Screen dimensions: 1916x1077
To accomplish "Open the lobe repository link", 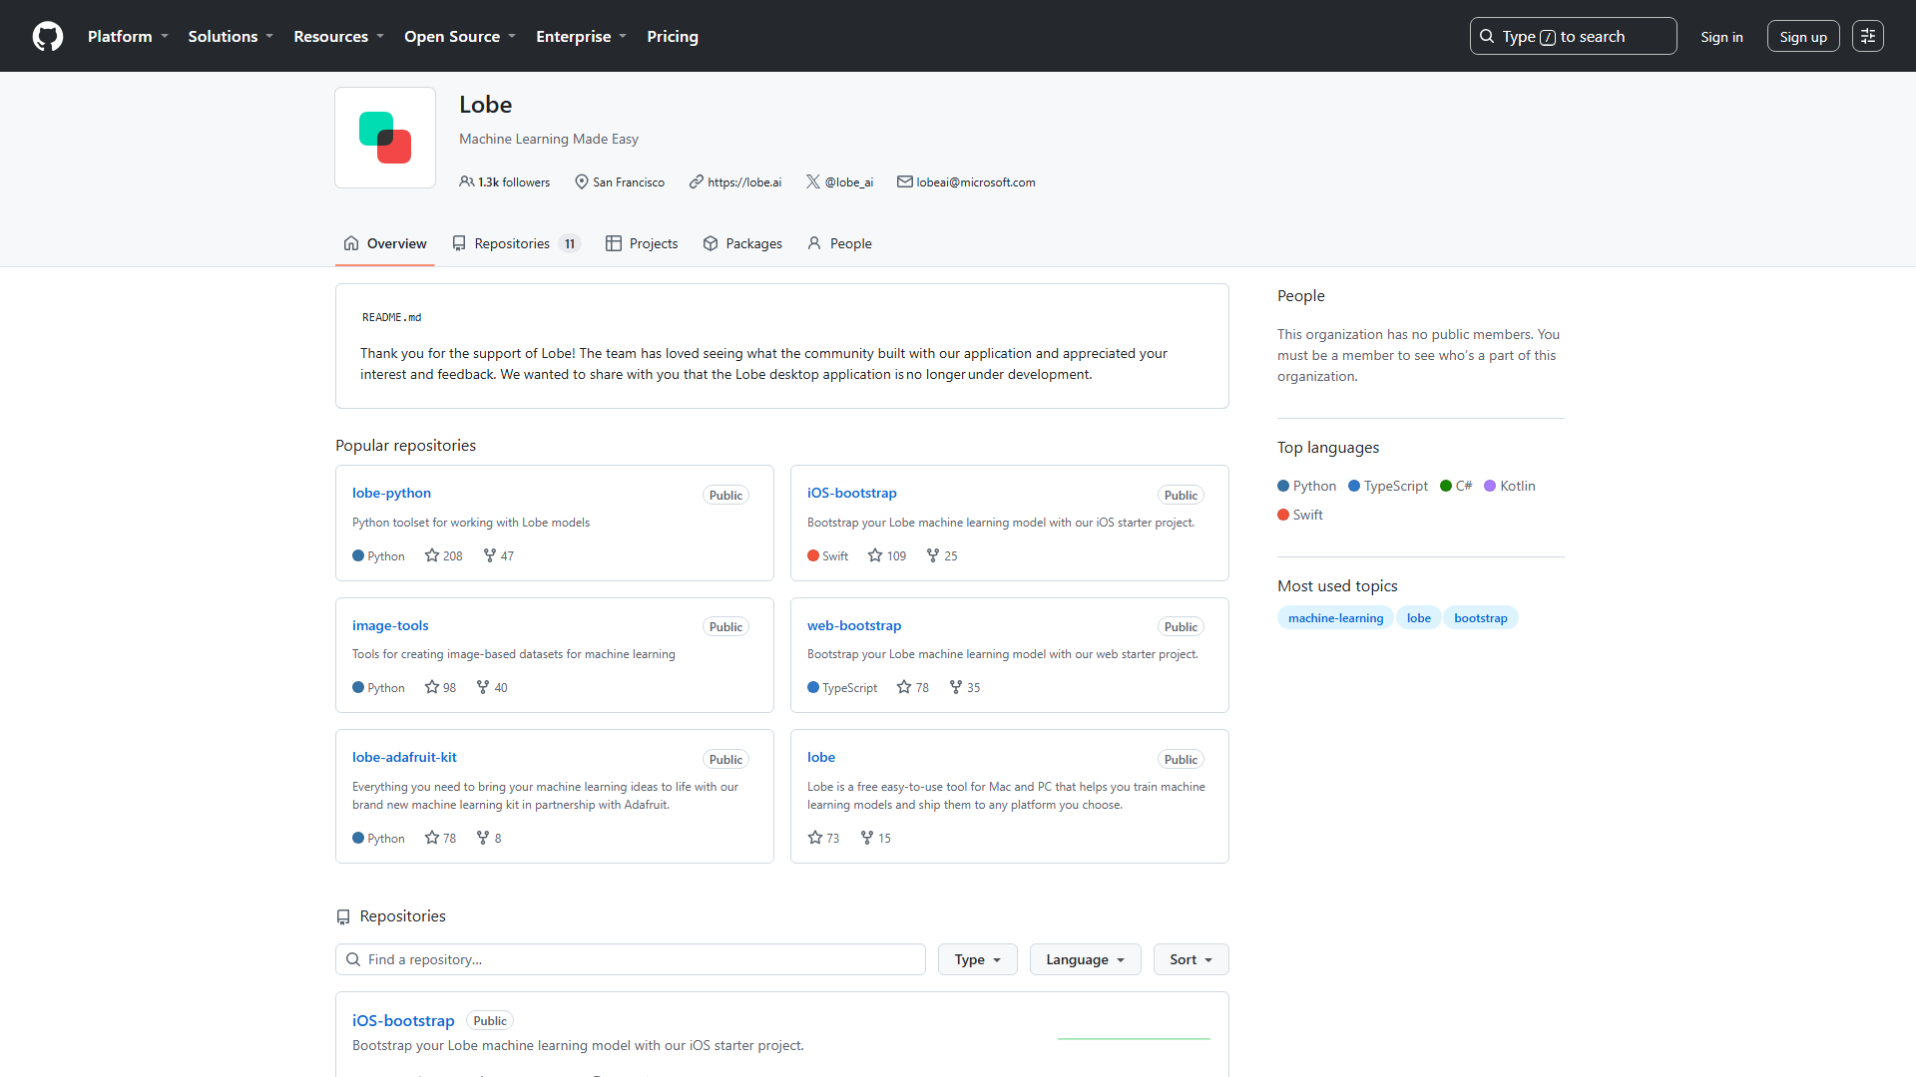I will [x=821, y=757].
